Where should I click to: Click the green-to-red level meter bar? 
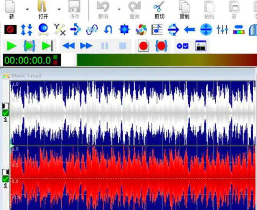tap(167, 60)
